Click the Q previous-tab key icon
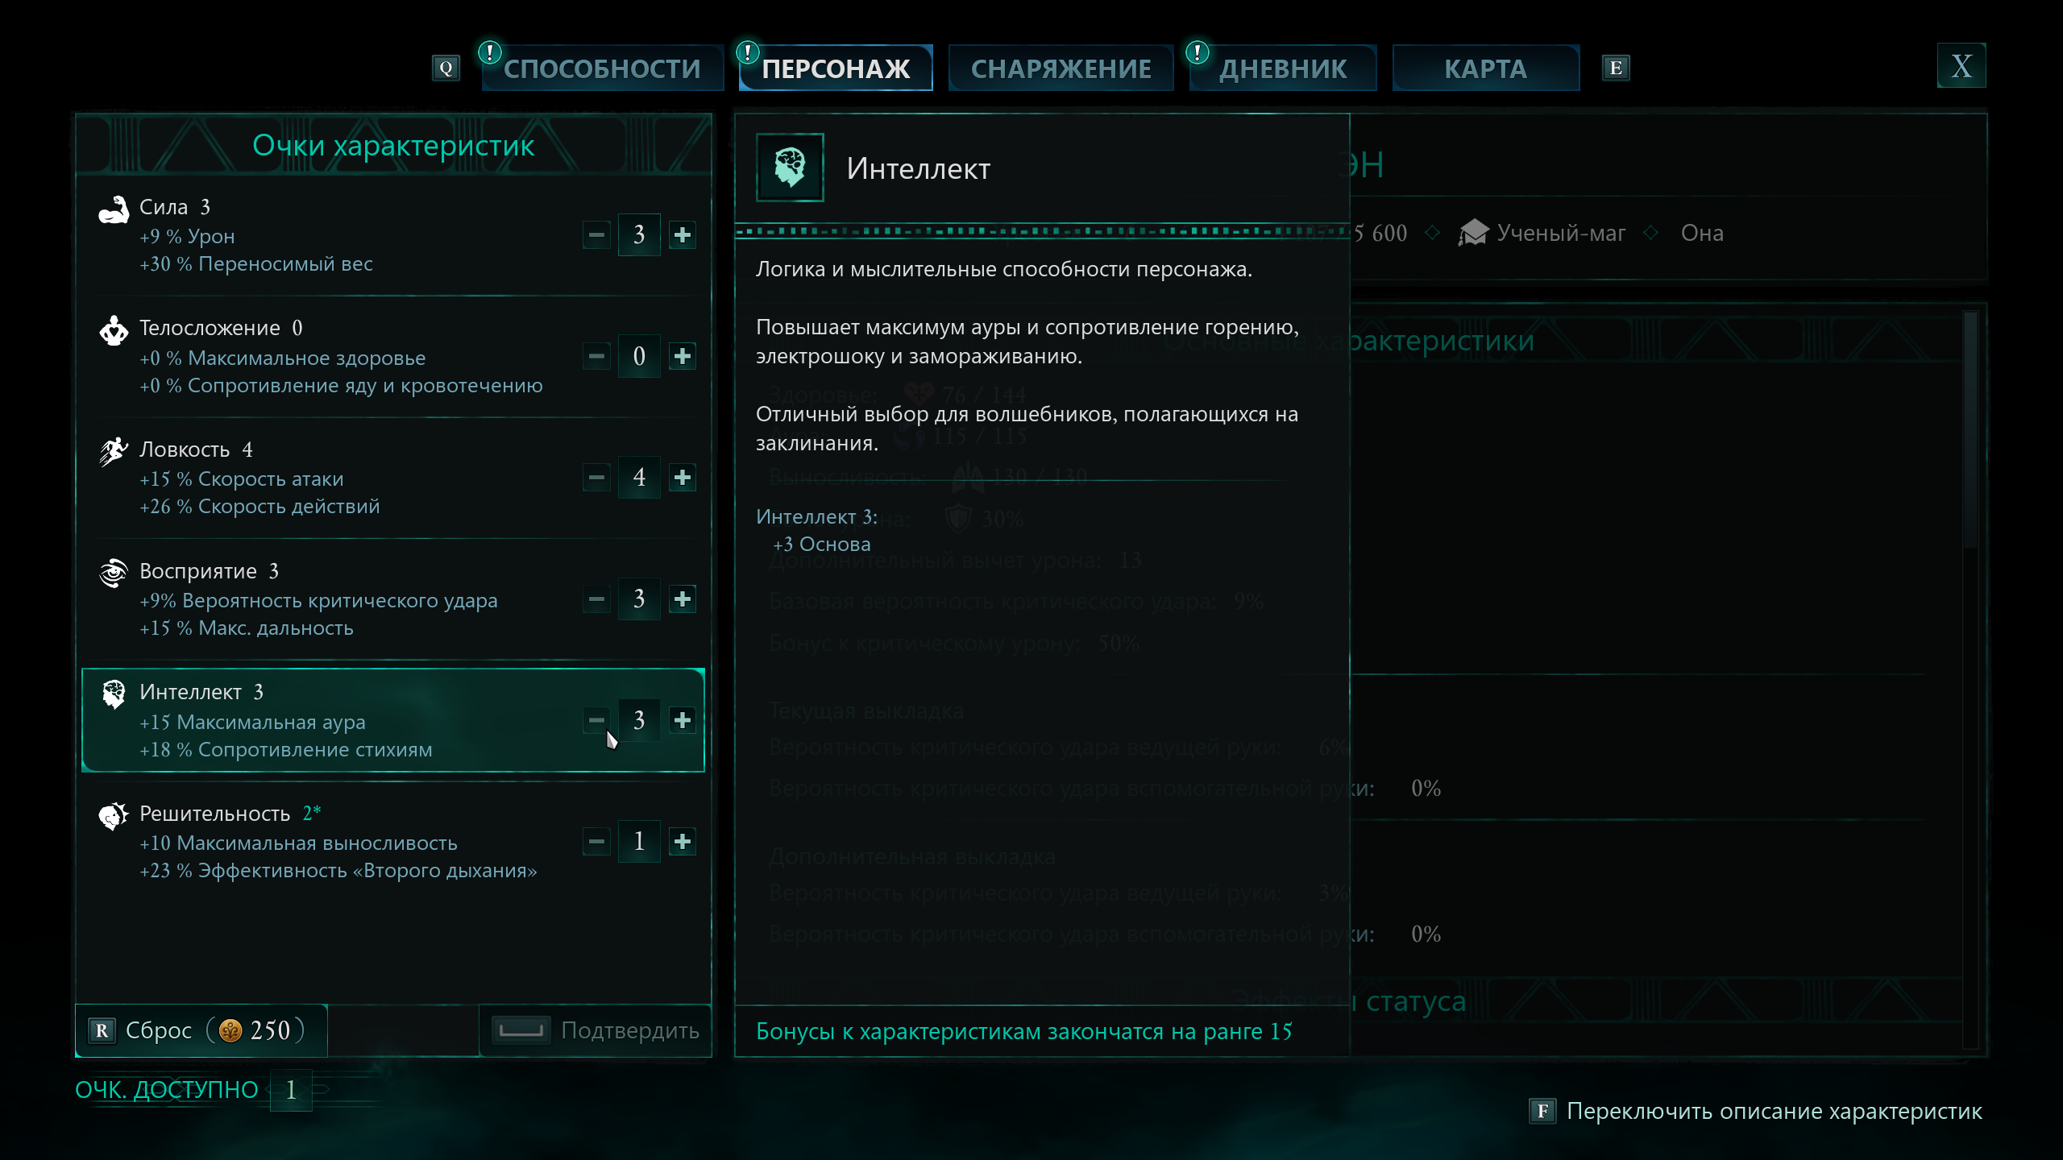 pyautogui.click(x=446, y=68)
